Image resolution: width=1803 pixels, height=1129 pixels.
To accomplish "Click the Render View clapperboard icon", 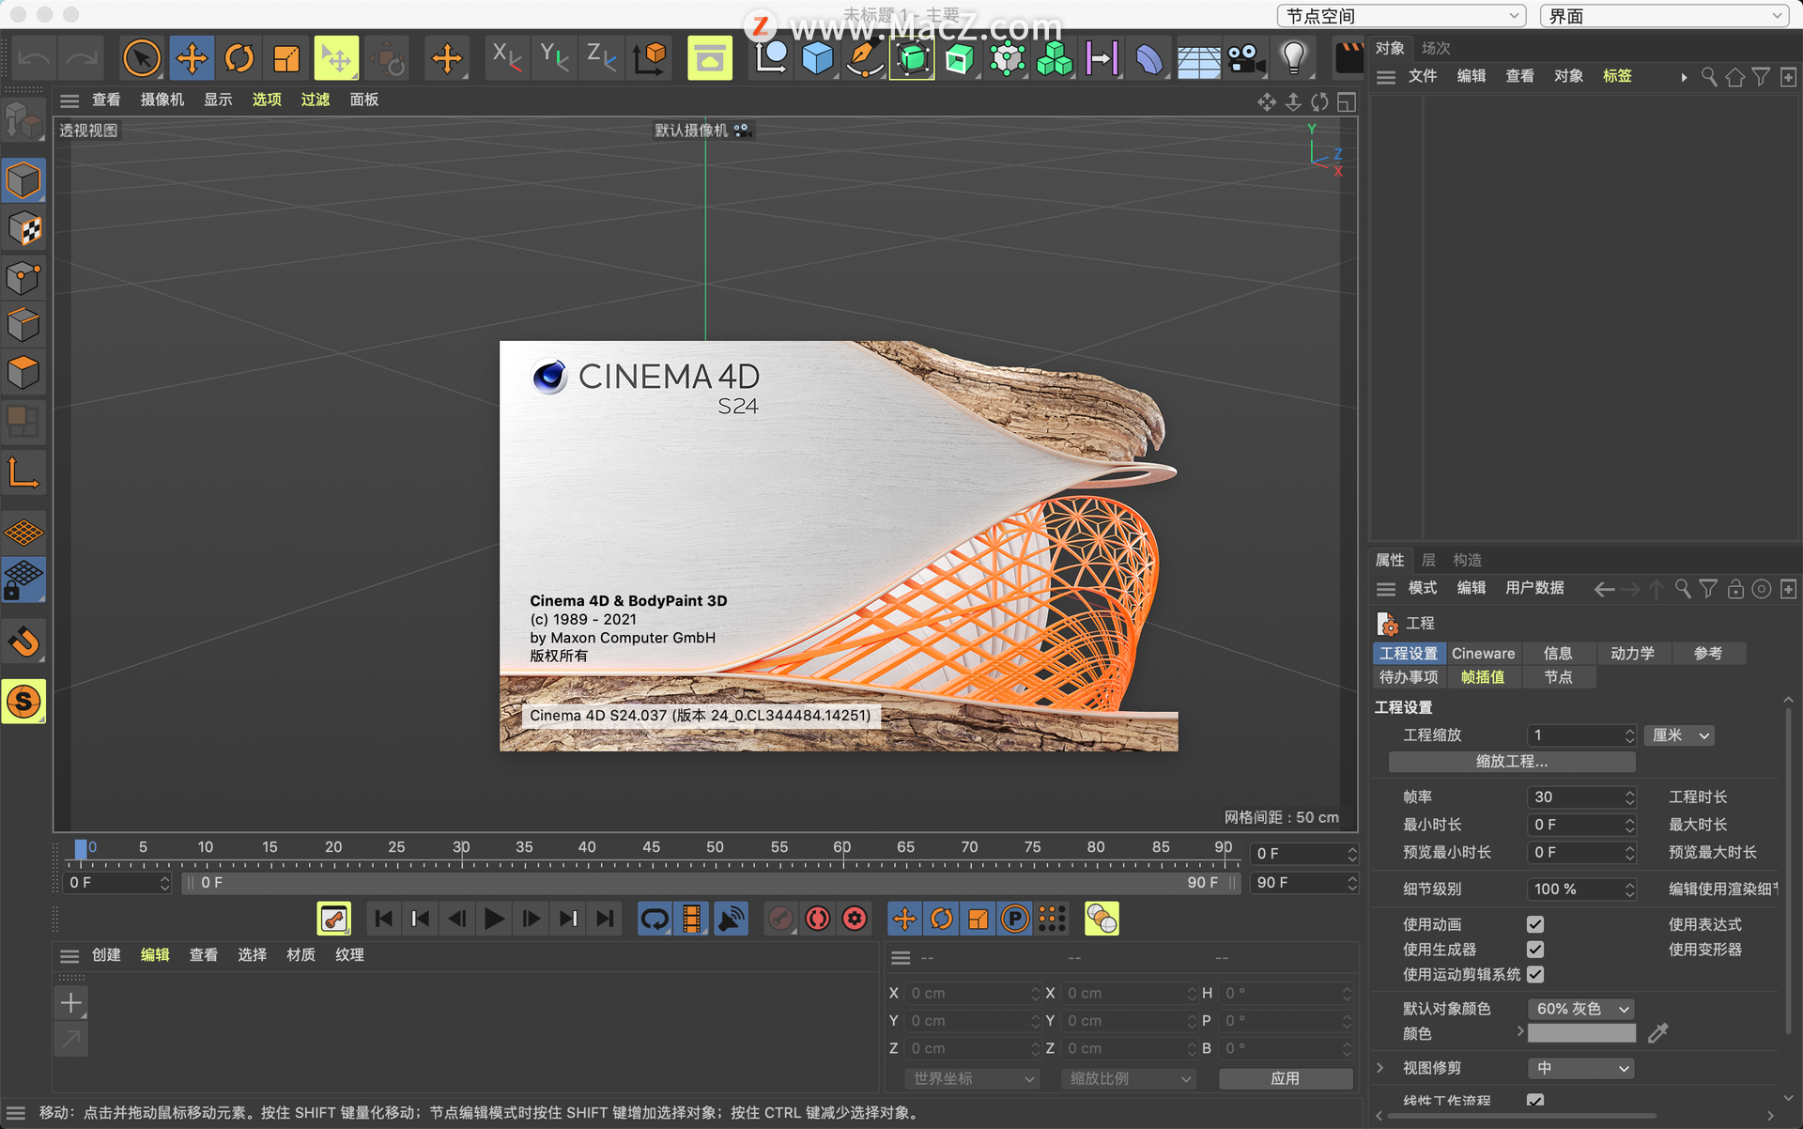I will [1348, 58].
